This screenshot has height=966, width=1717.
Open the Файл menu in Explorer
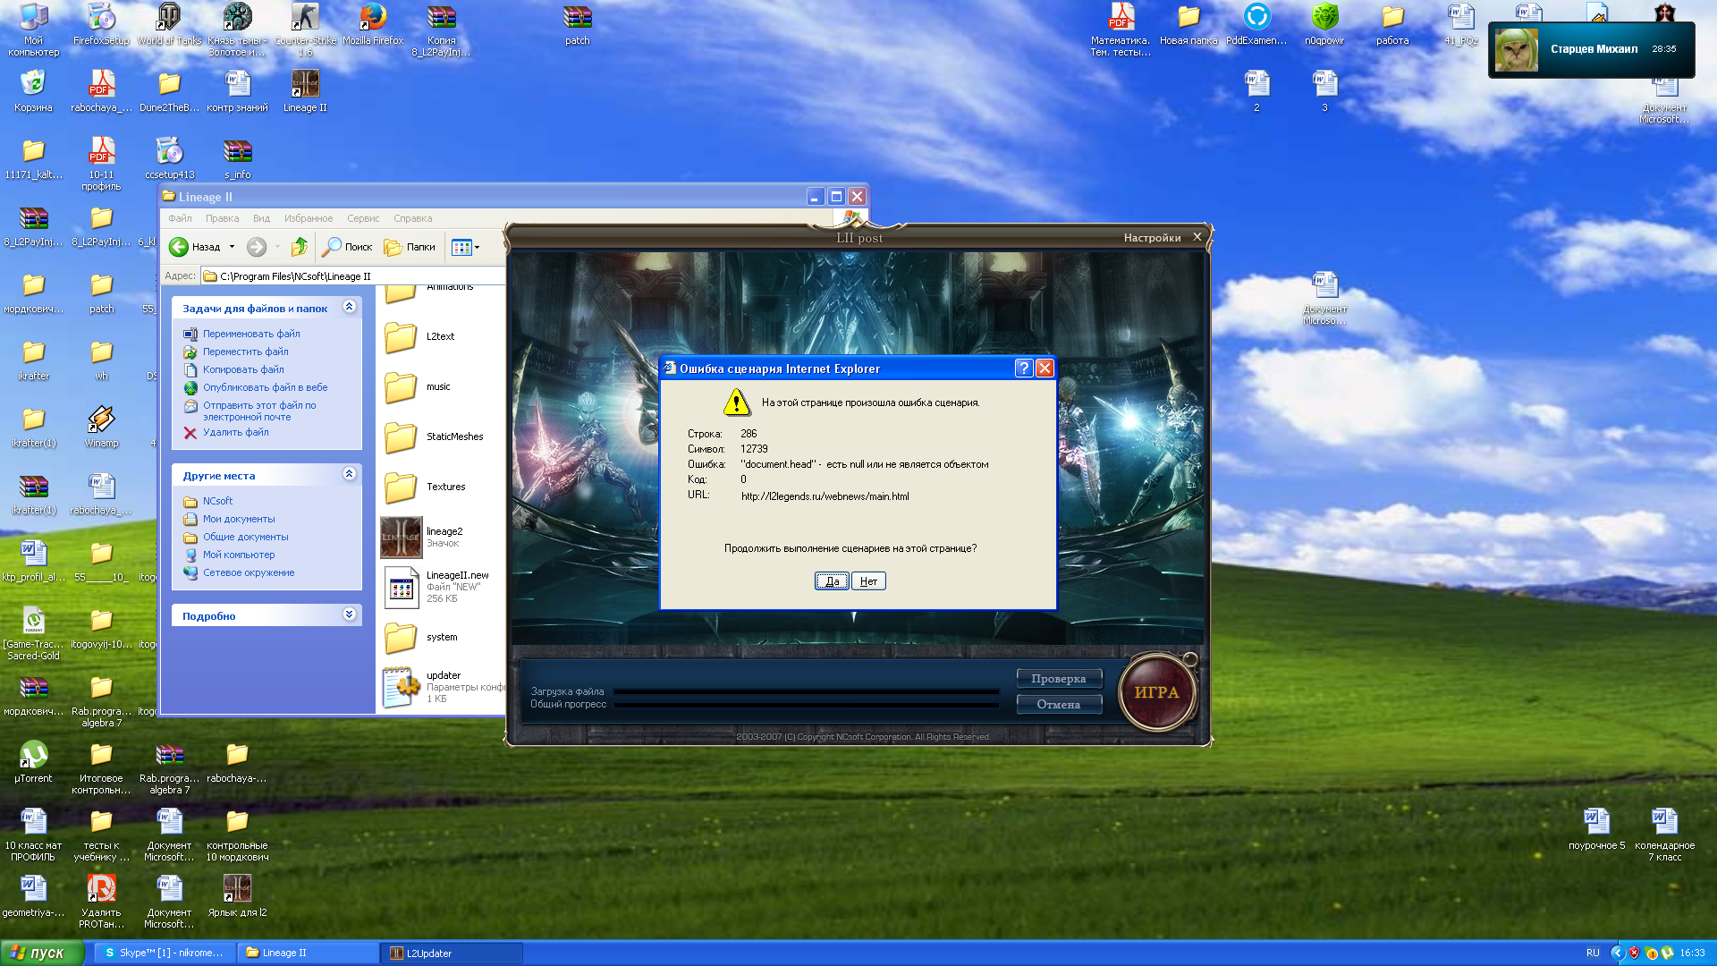pos(180,218)
